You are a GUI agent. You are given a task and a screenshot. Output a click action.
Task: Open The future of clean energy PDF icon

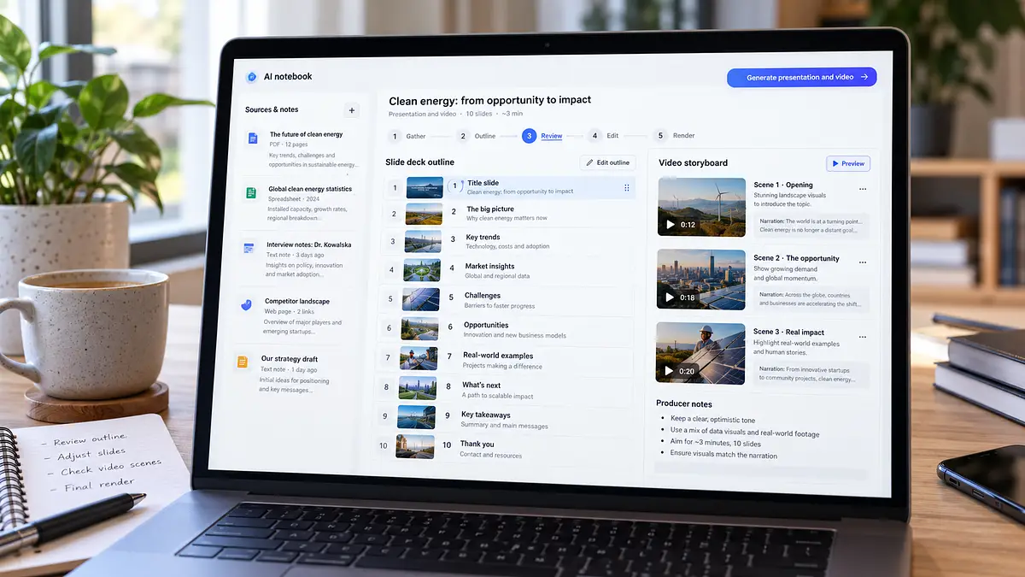coord(253,138)
